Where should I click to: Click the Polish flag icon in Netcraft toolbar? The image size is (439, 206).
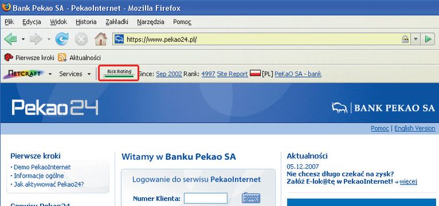pos(255,73)
